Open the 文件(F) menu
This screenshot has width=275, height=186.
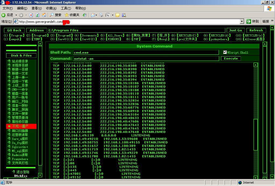click(8, 8)
